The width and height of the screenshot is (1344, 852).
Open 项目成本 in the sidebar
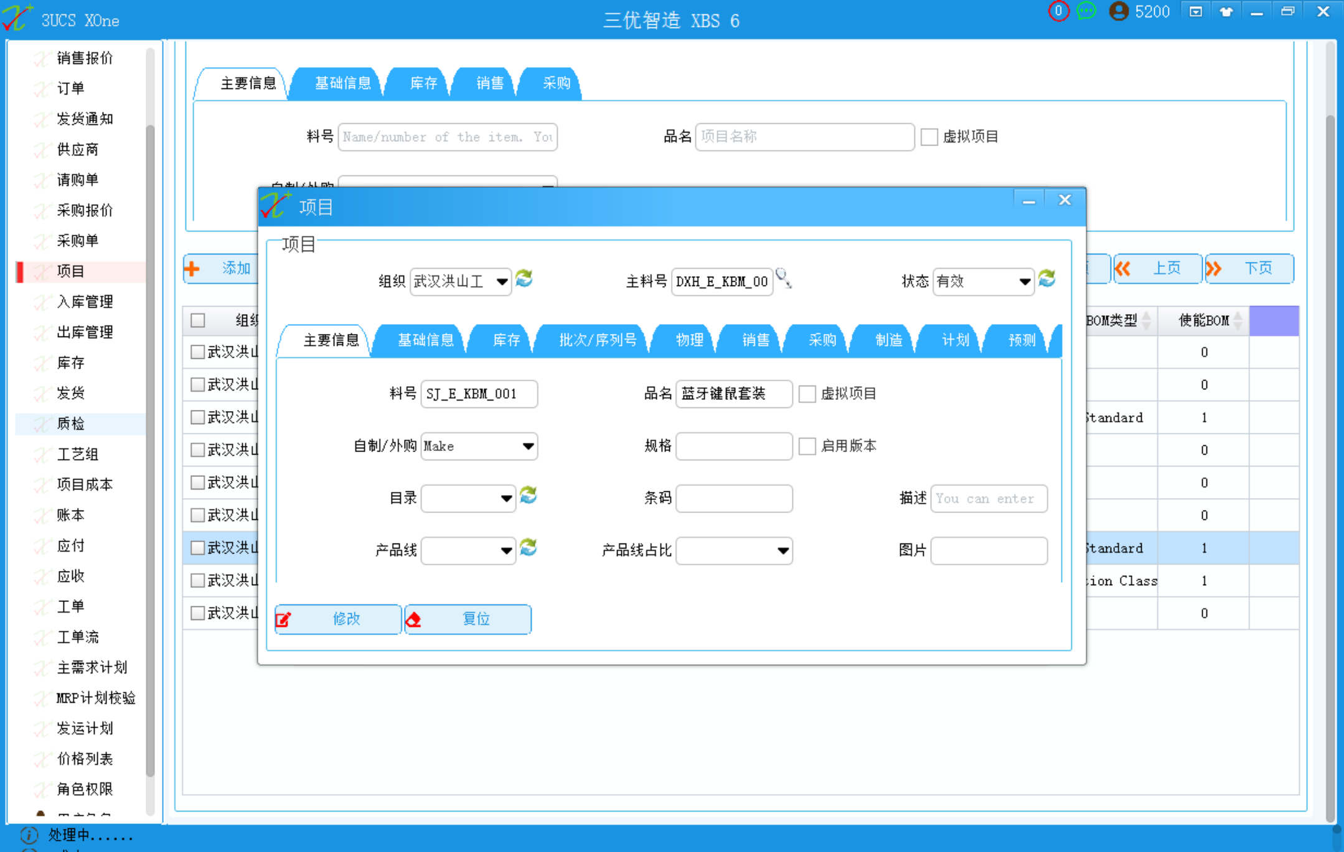tap(85, 484)
